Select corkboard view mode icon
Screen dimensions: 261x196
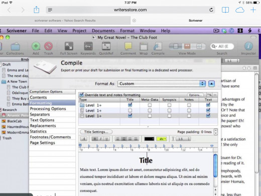click(x=187, y=46)
